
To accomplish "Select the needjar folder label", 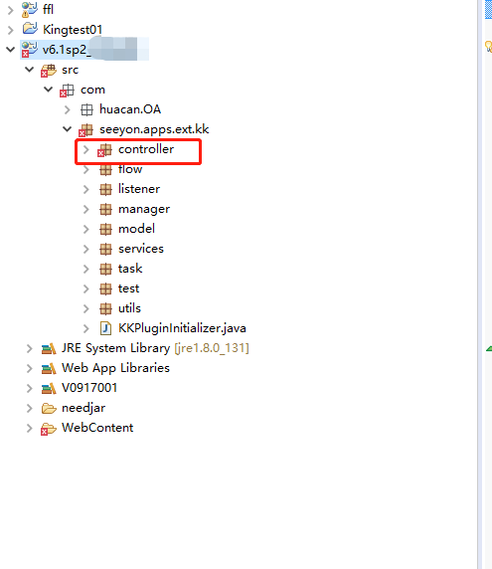I will coord(83,408).
